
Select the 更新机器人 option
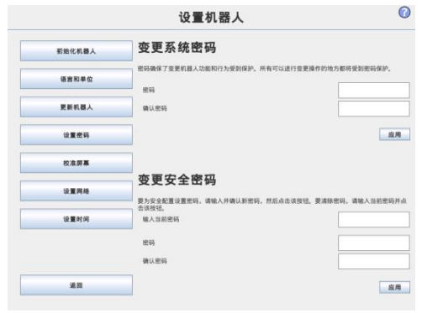click(x=76, y=107)
